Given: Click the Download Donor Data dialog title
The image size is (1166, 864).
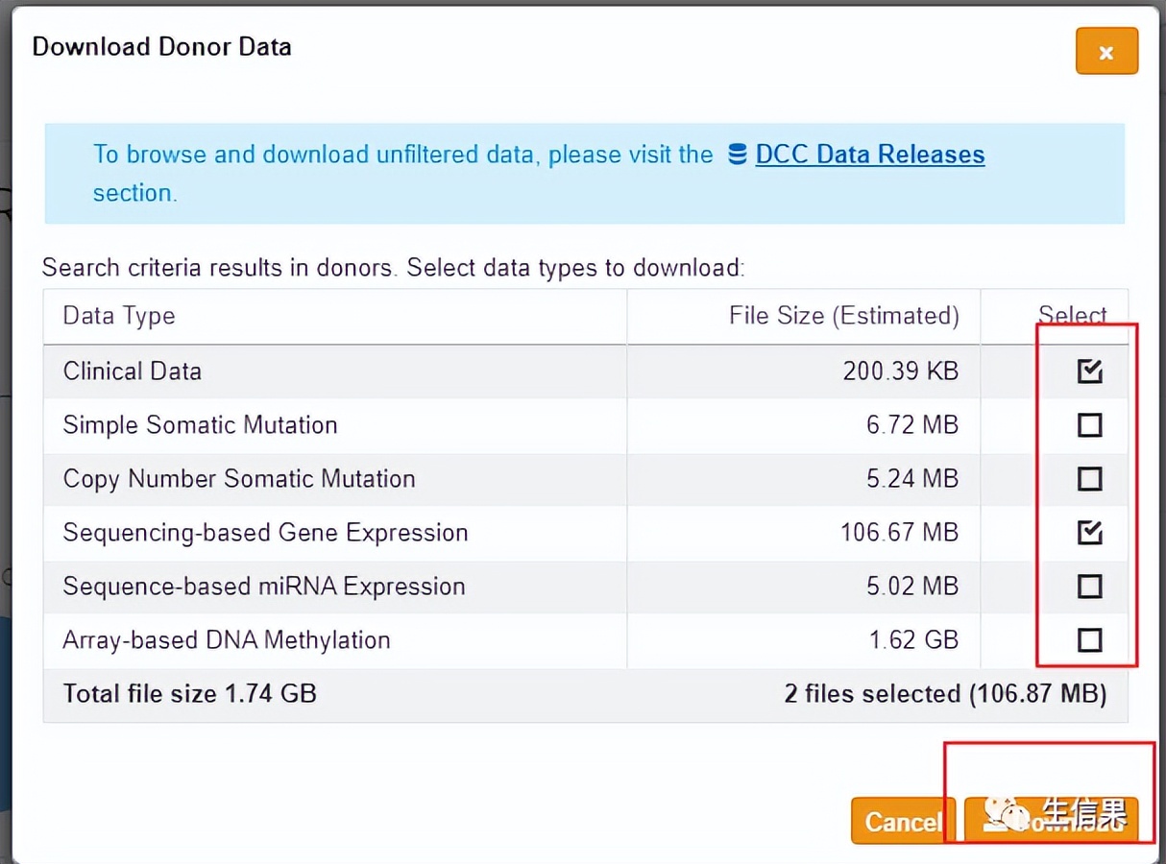Looking at the screenshot, I should [x=161, y=47].
